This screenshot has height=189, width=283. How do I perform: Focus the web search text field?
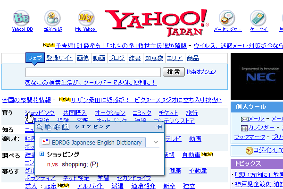point(93,72)
